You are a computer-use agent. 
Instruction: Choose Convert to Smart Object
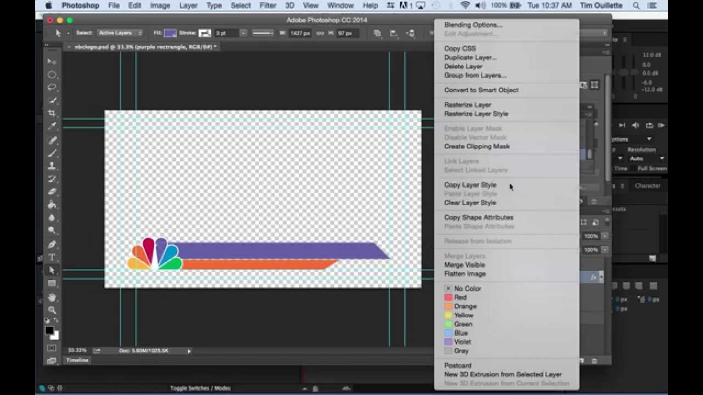coord(481,90)
